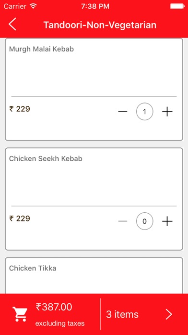Open the Chicken Seekh Kebab item title
The image size is (188, 335).
pyautogui.click(x=46, y=158)
